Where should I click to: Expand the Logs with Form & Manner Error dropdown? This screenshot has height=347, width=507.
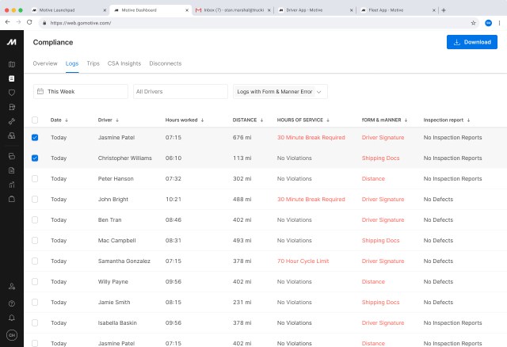pyautogui.click(x=280, y=92)
